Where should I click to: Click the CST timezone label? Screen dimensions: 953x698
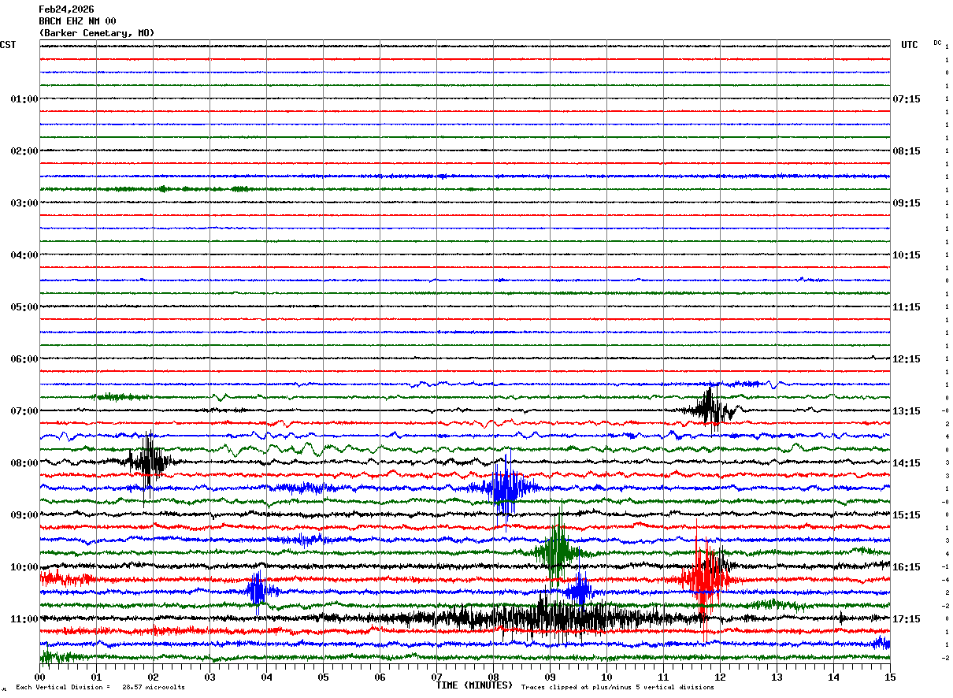click(8, 45)
